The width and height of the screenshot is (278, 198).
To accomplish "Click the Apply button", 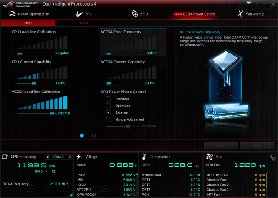I will tap(257, 146).
